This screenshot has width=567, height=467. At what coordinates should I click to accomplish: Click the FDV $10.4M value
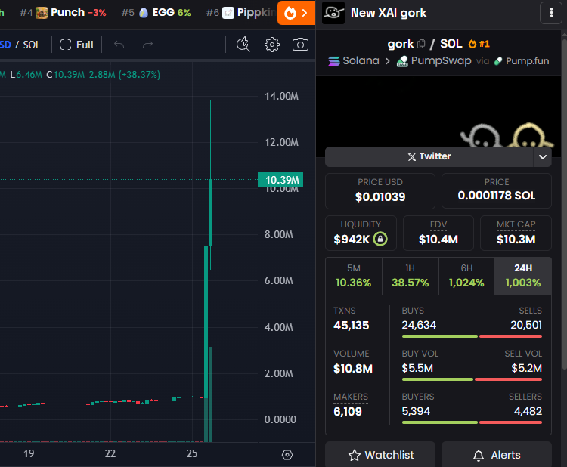click(438, 240)
